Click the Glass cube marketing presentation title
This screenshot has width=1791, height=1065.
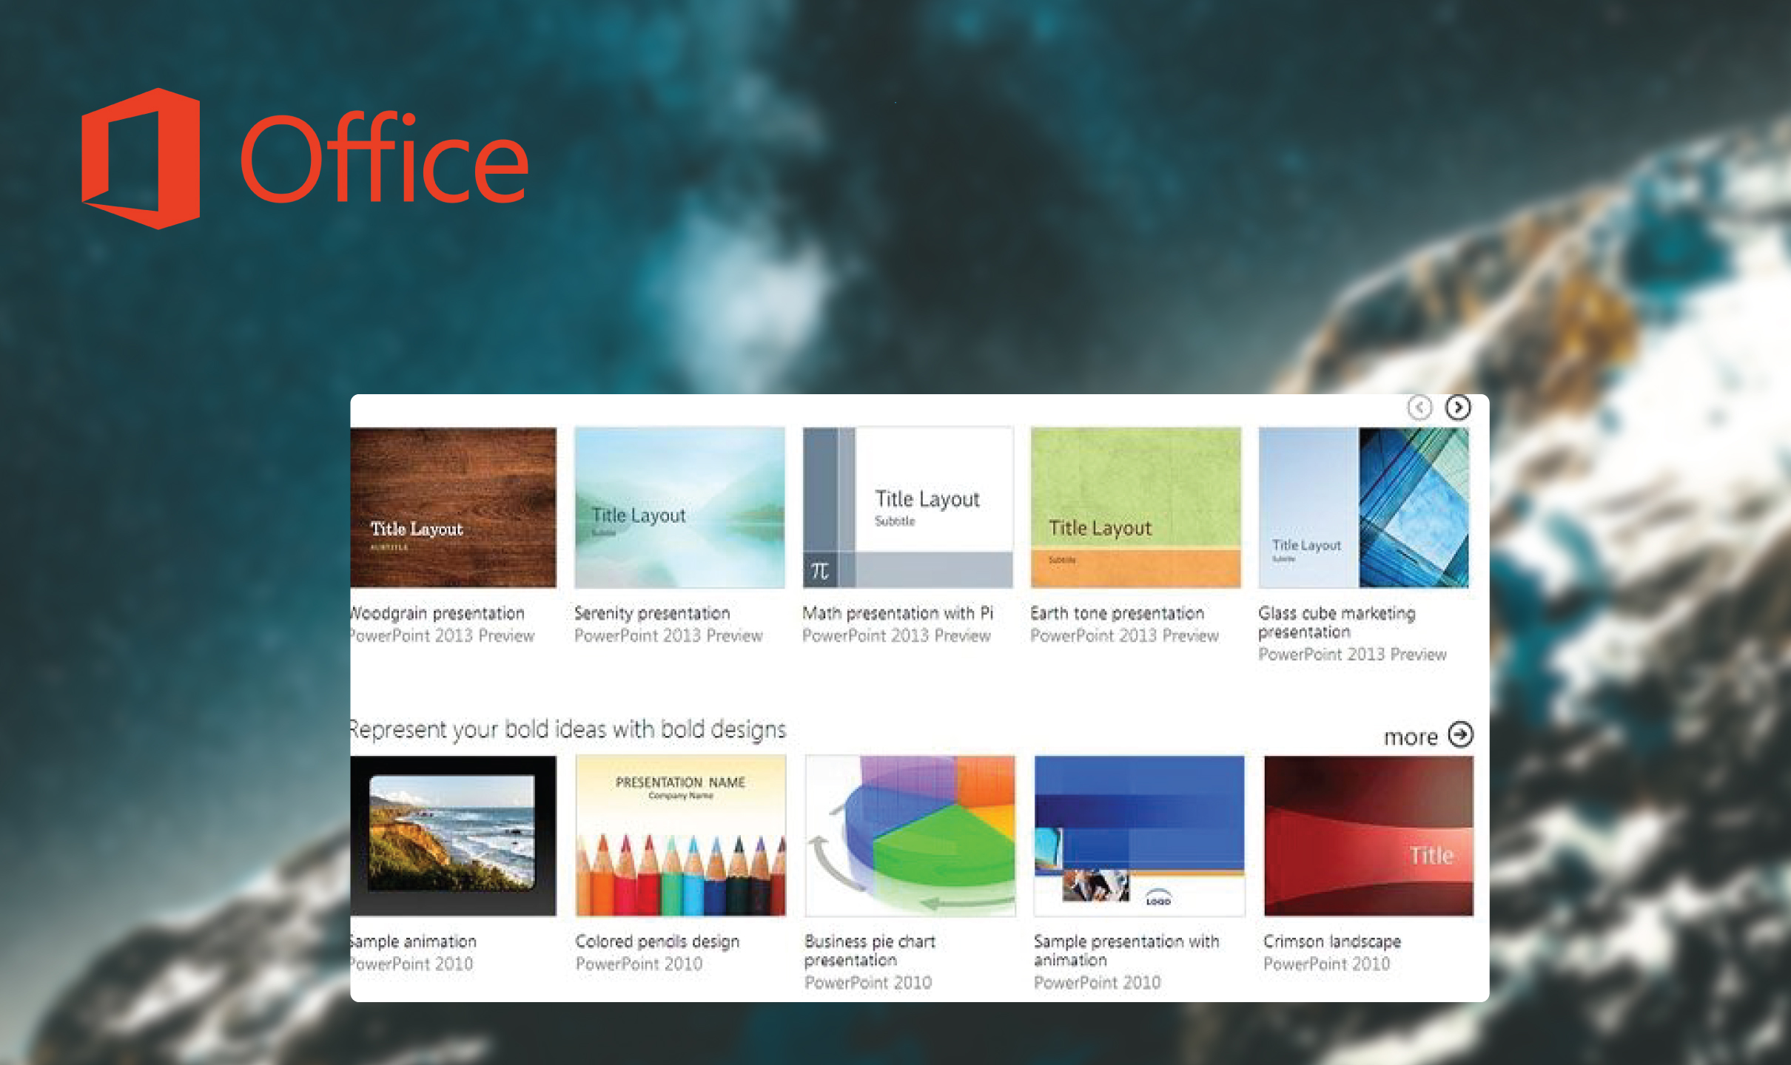point(1337,622)
